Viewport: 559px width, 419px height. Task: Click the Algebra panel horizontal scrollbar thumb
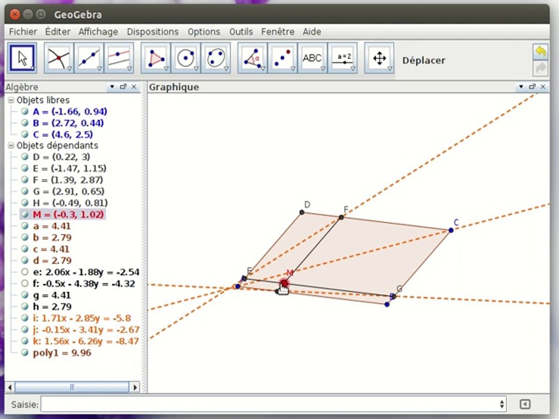(x=72, y=387)
